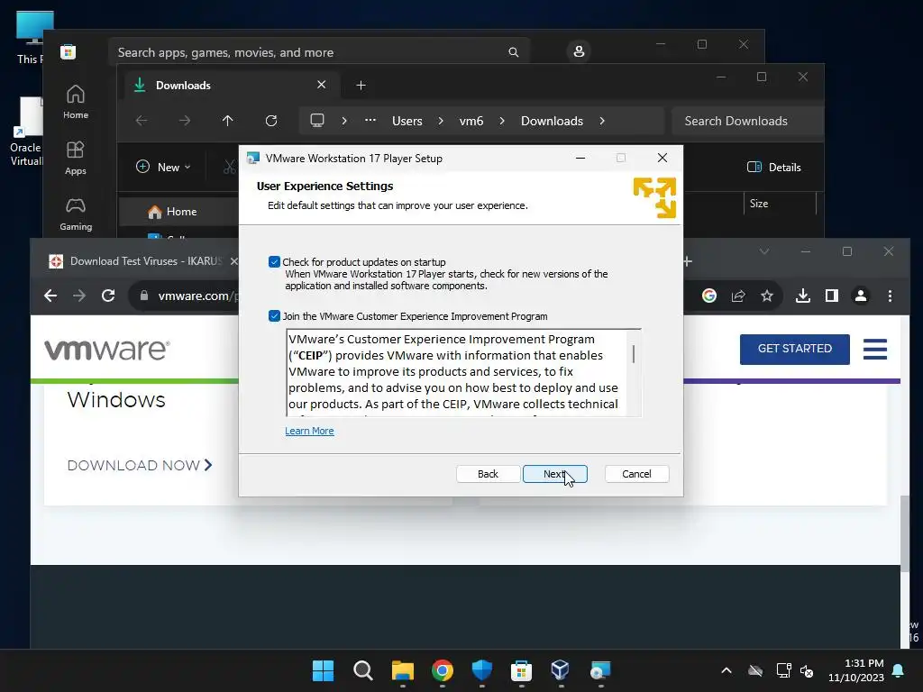The height and width of the screenshot is (692, 923).
Task: Cancel the VMware Player setup
Action: (636, 474)
